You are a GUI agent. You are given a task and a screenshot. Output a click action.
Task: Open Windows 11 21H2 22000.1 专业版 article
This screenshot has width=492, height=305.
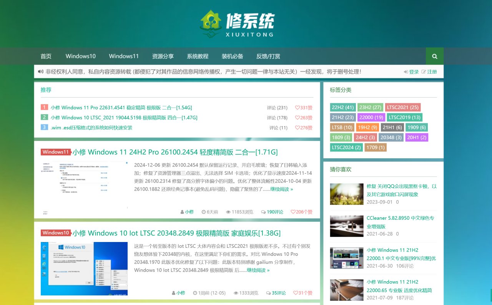[402, 254]
